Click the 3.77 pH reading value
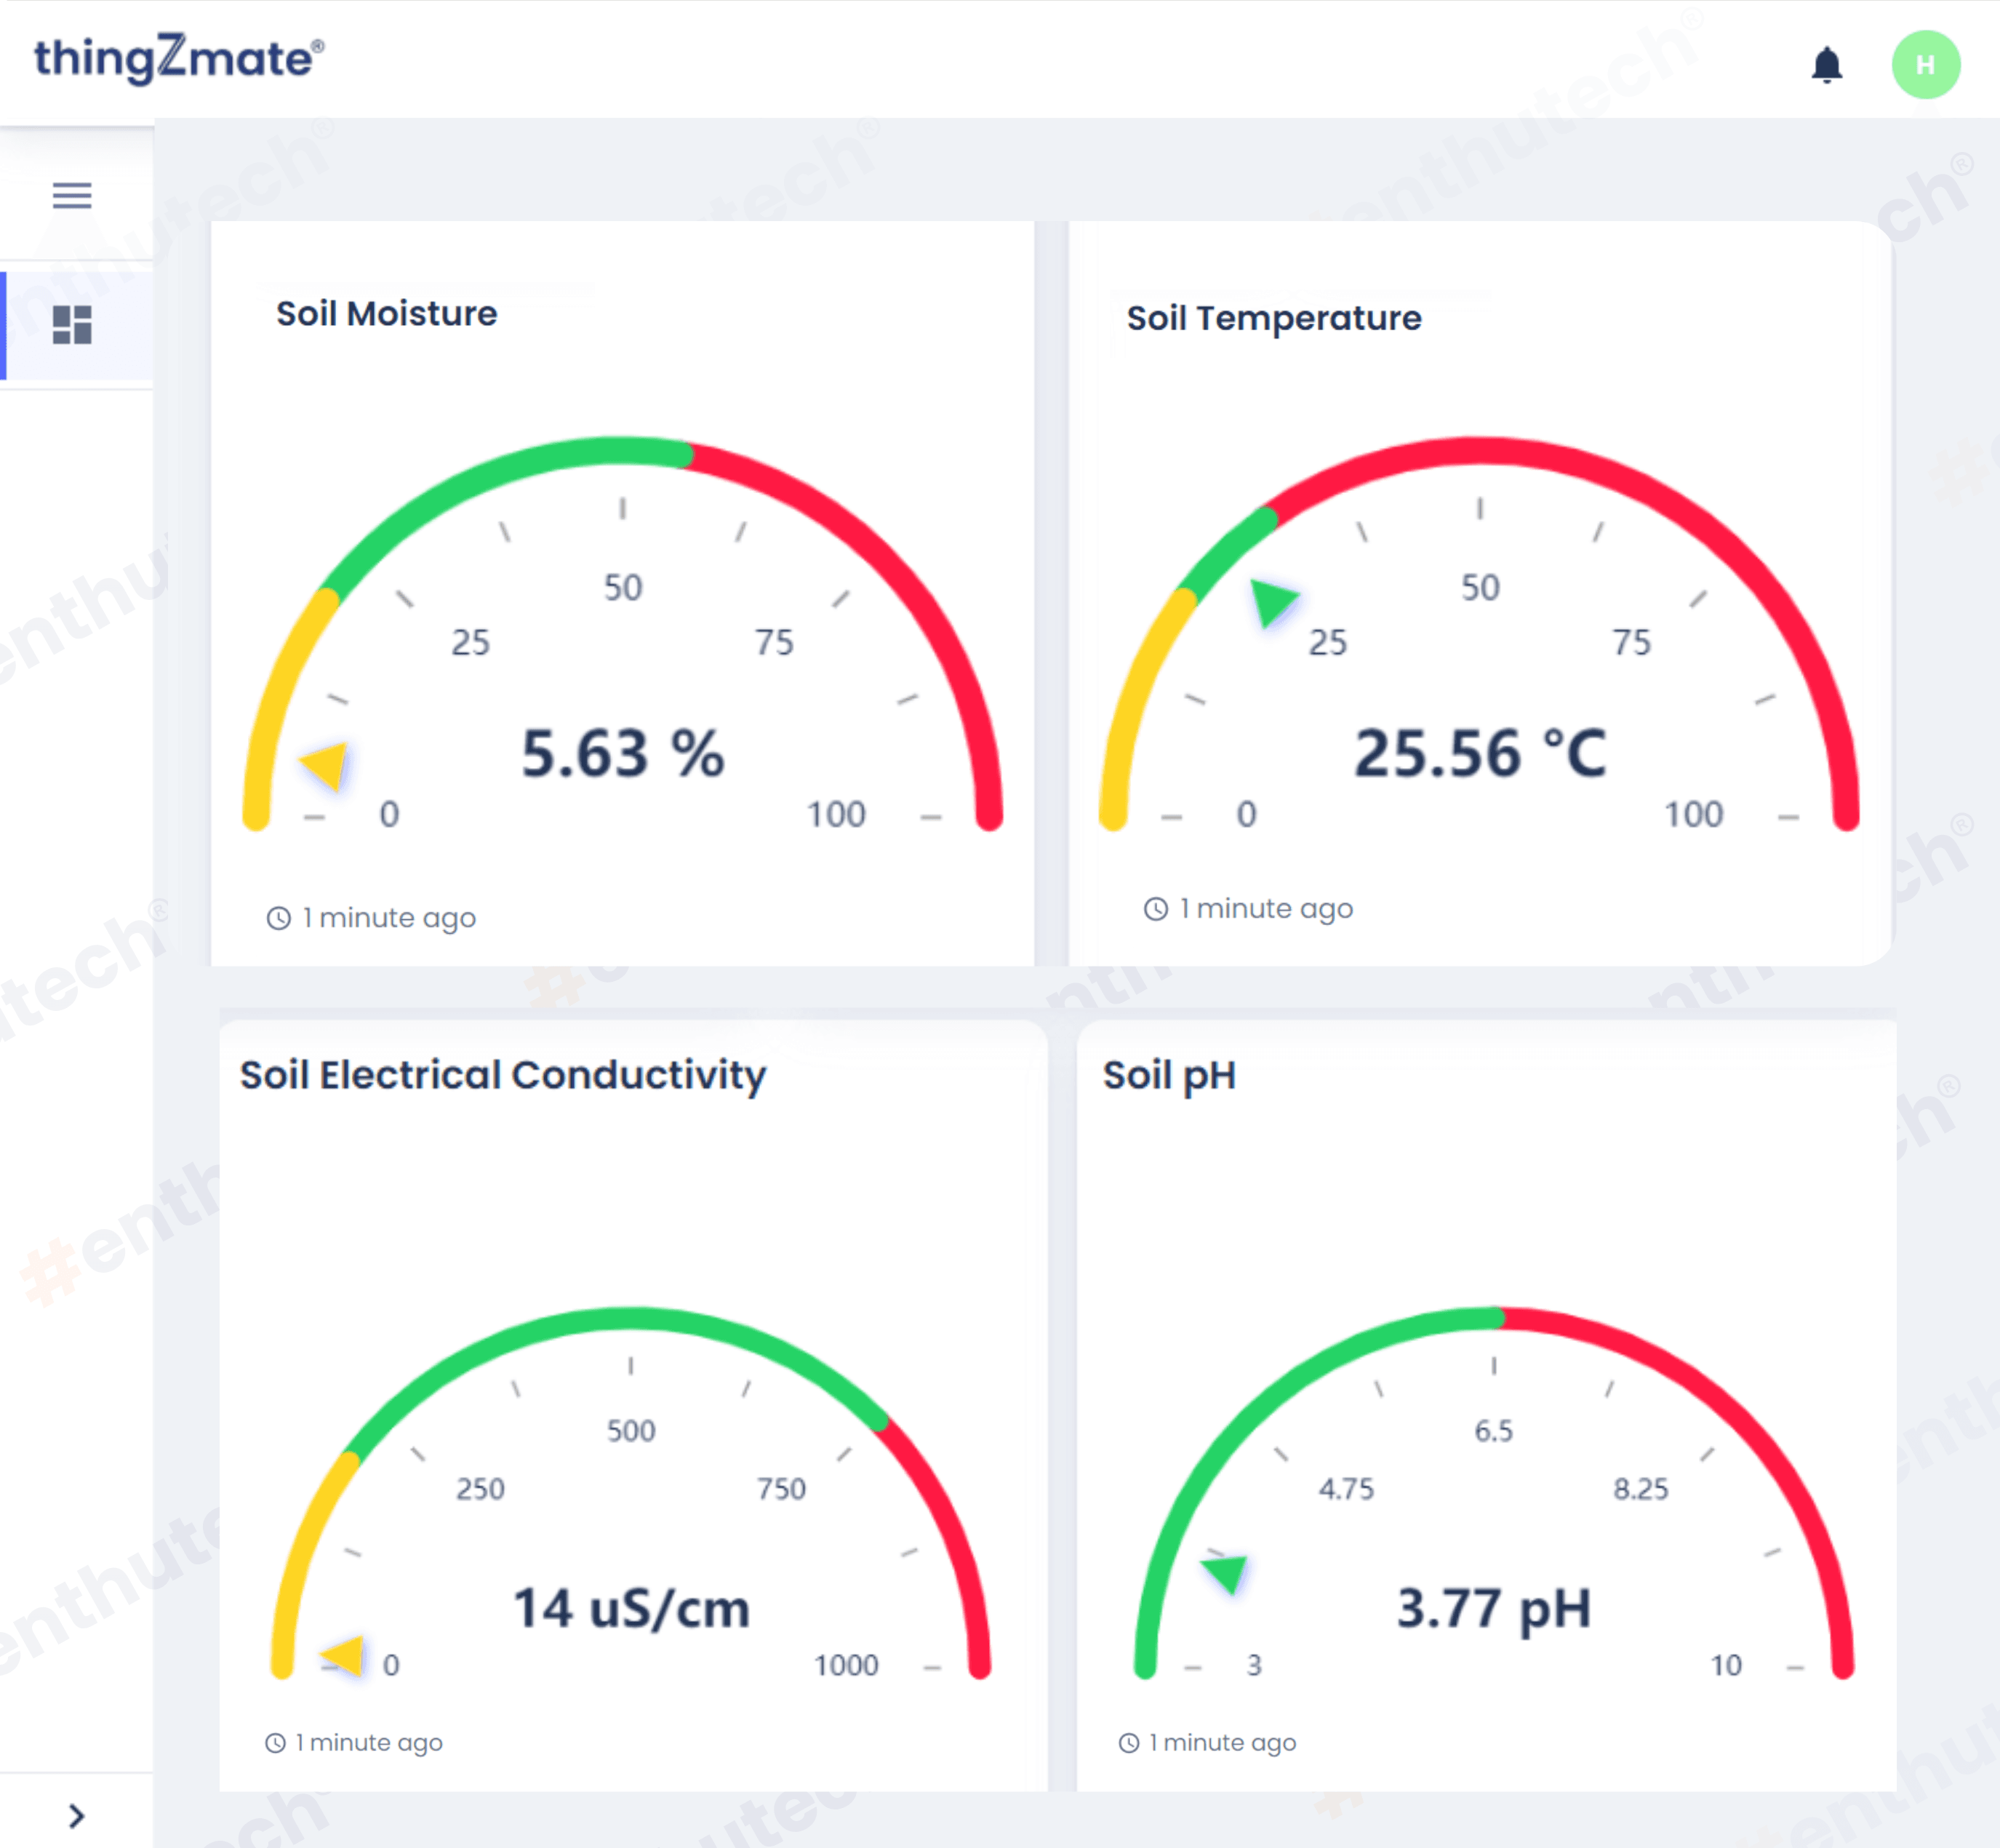Screen dimensions: 2000x1848 click(x=1492, y=1609)
